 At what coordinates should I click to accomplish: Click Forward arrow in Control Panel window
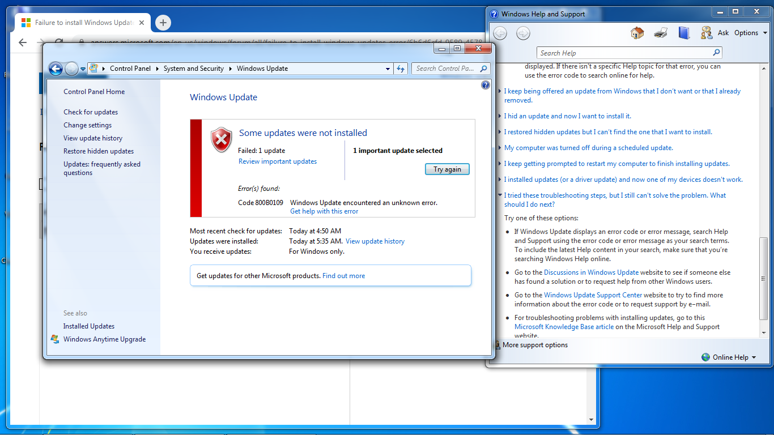click(x=71, y=69)
